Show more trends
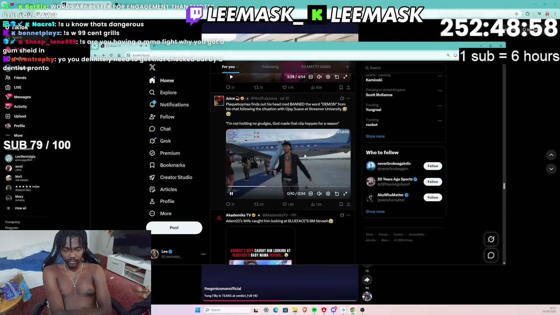560x315 pixels. point(375,136)
